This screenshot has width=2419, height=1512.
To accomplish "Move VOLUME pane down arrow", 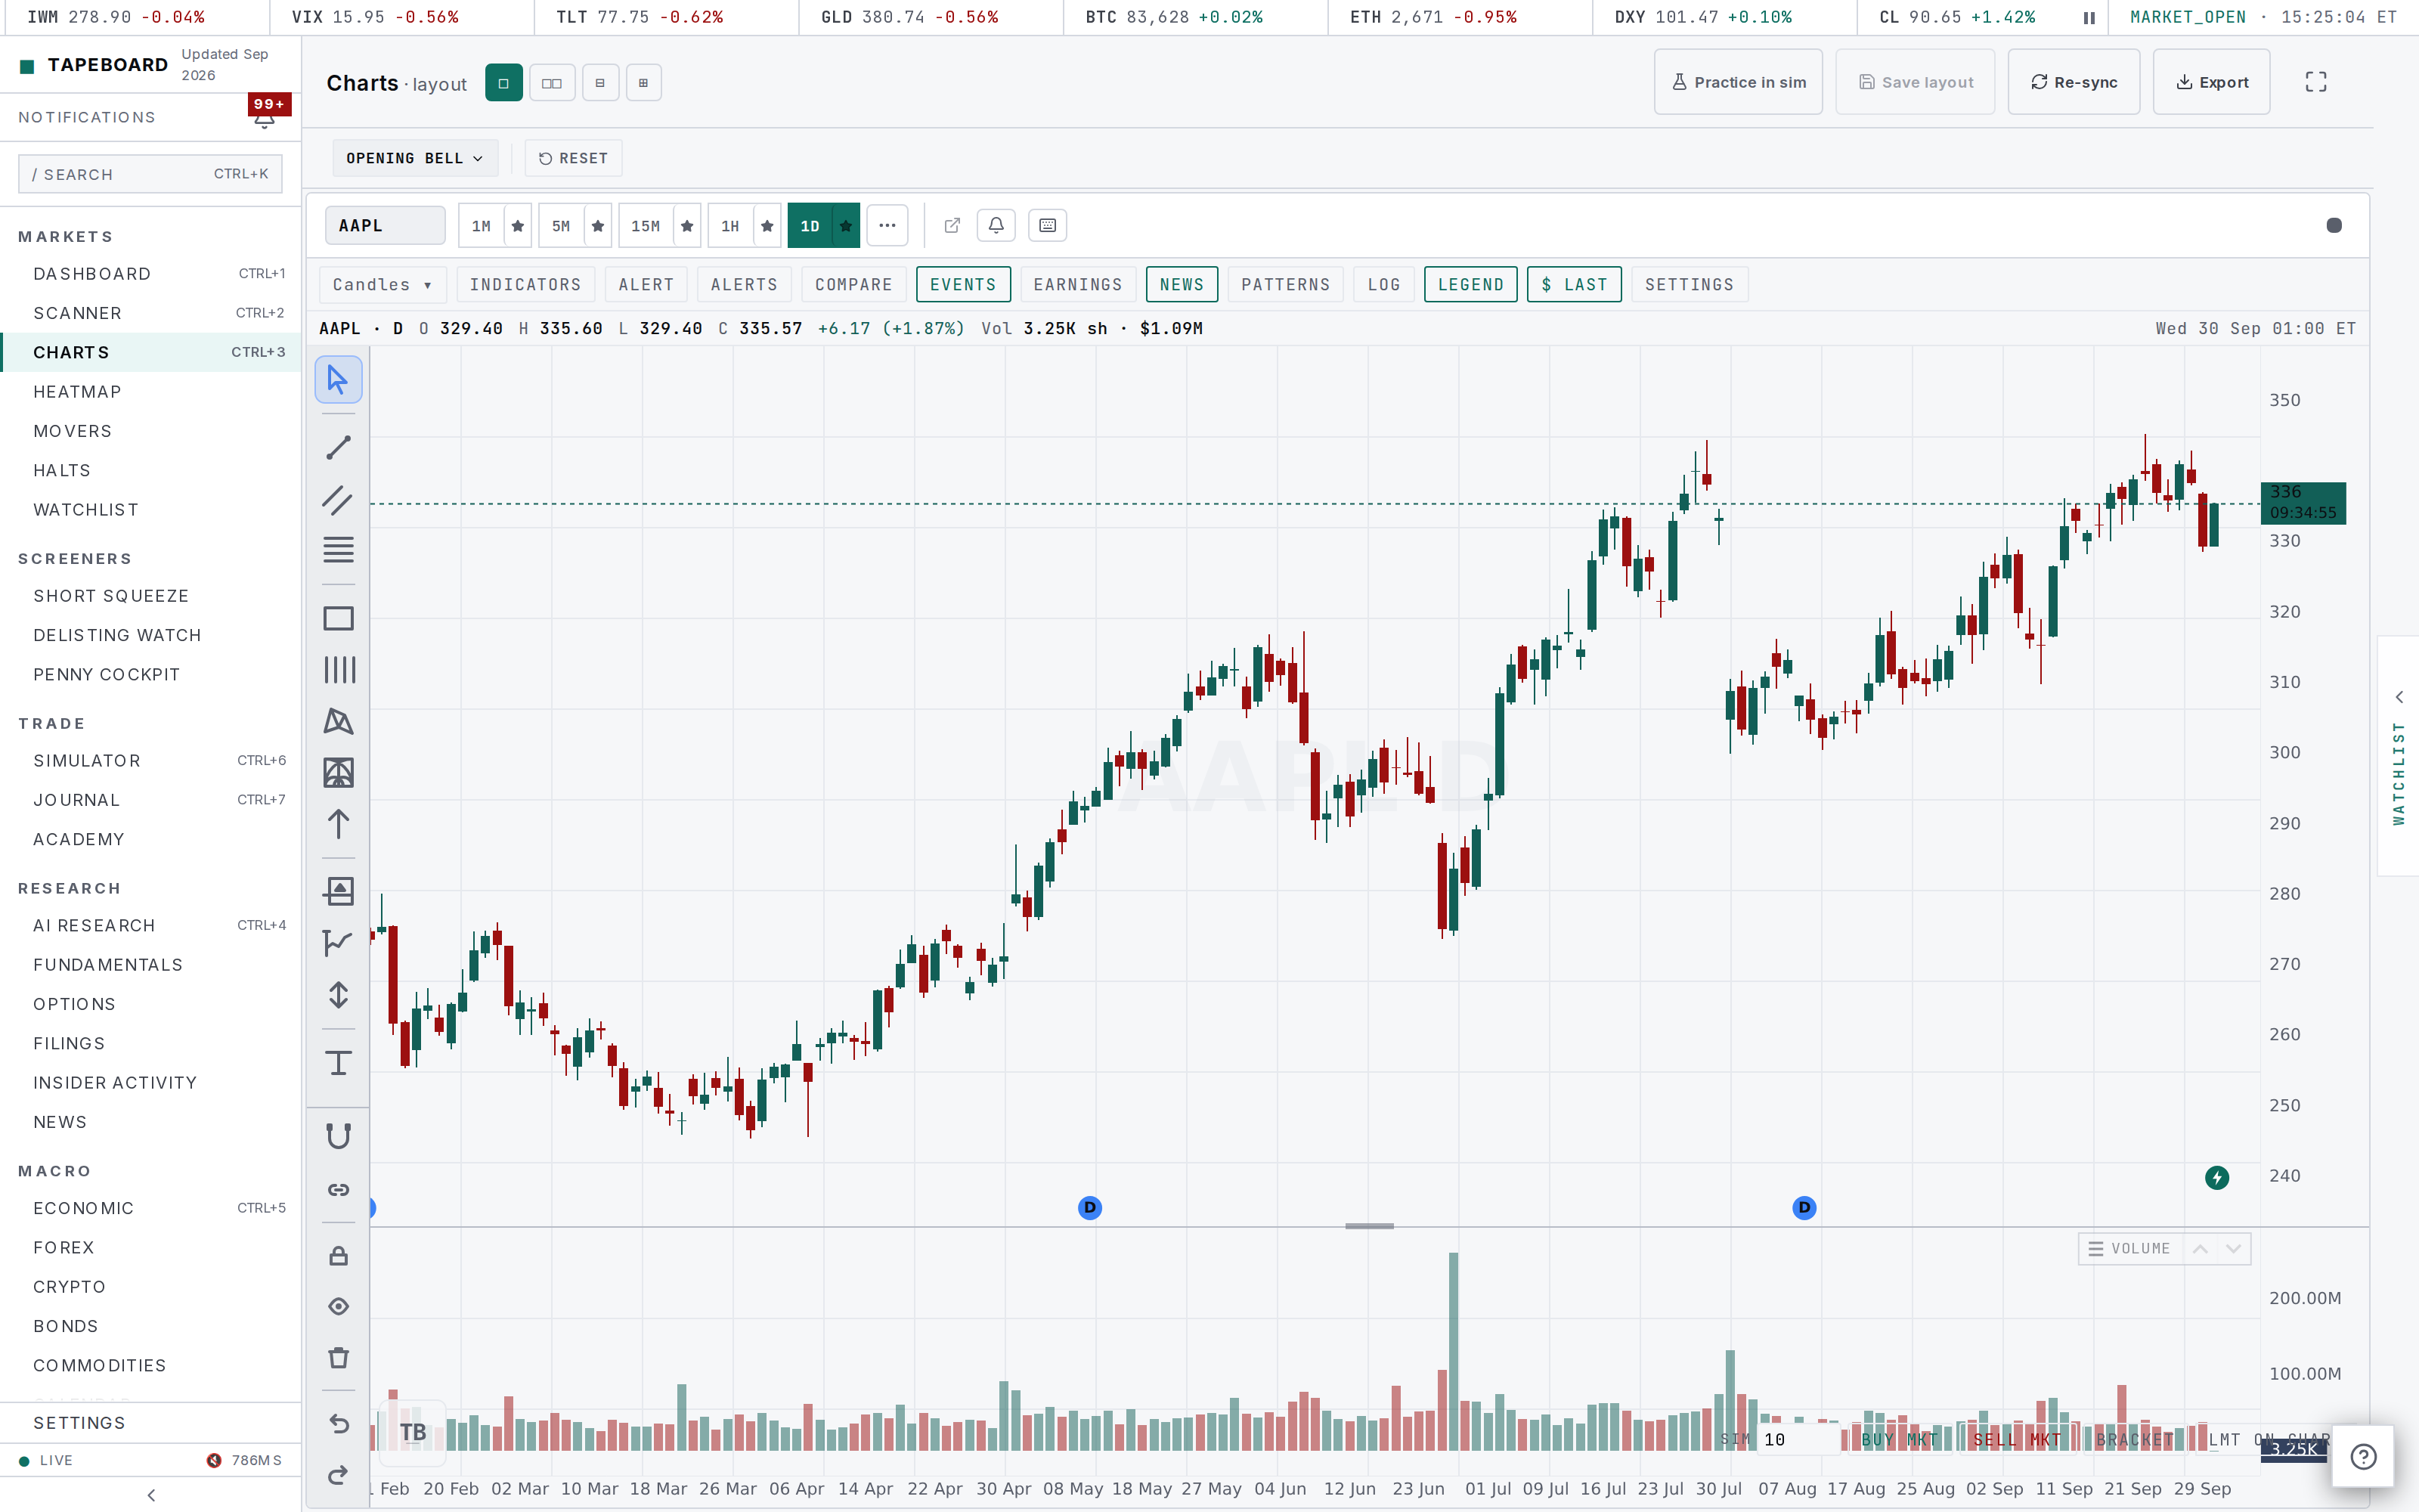I will point(2234,1249).
